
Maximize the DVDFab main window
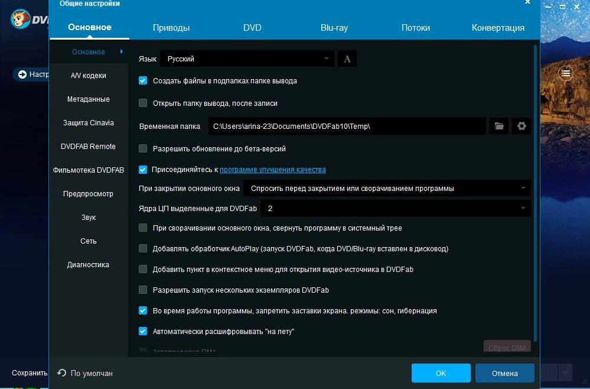[x=562, y=7]
